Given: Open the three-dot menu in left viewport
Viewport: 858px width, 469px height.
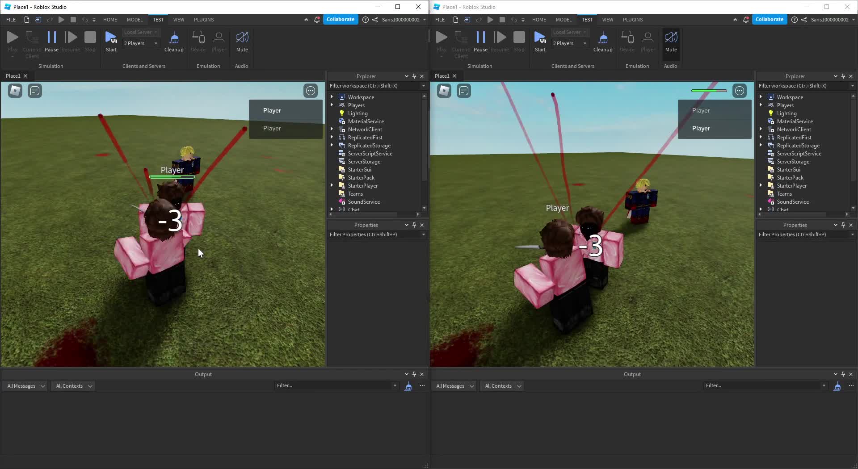Looking at the screenshot, I should (x=311, y=91).
